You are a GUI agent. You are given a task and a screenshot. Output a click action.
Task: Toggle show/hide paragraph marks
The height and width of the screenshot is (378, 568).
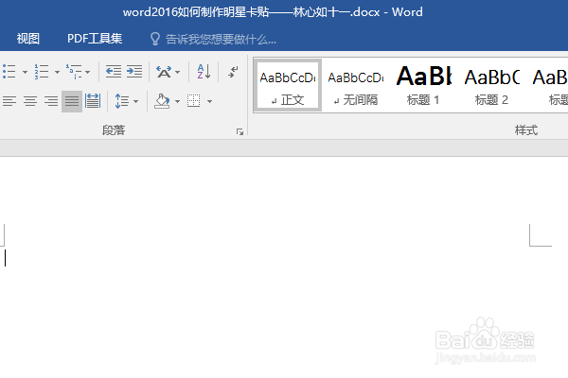233,72
